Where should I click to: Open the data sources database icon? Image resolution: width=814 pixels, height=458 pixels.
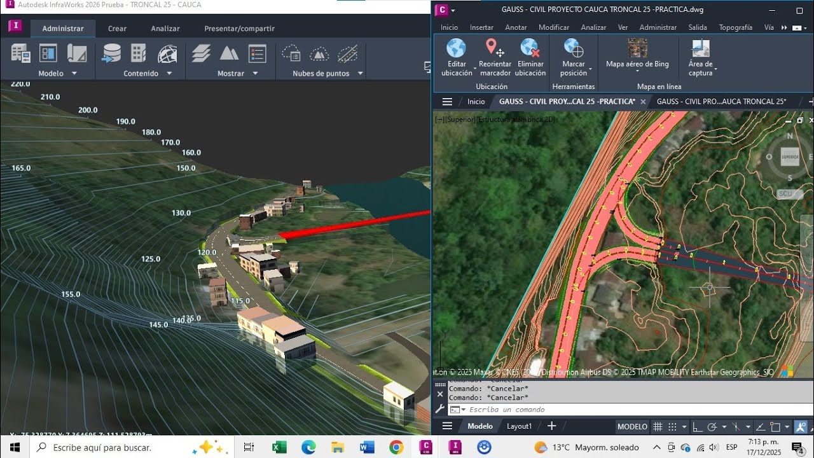click(111, 53)
